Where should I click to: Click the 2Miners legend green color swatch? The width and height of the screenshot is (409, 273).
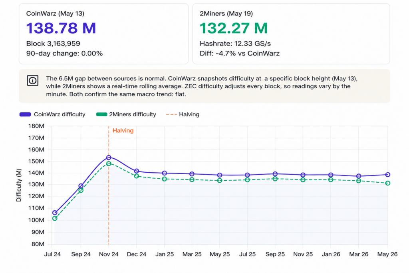coord(102,114)
